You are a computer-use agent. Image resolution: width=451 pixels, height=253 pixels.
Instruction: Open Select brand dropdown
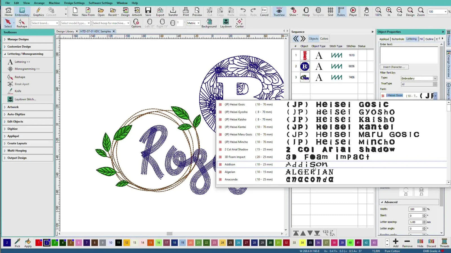point(45,23)
